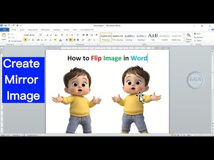
Task: Click the Copy icon in Clipboard group
Action: point(9,37)
